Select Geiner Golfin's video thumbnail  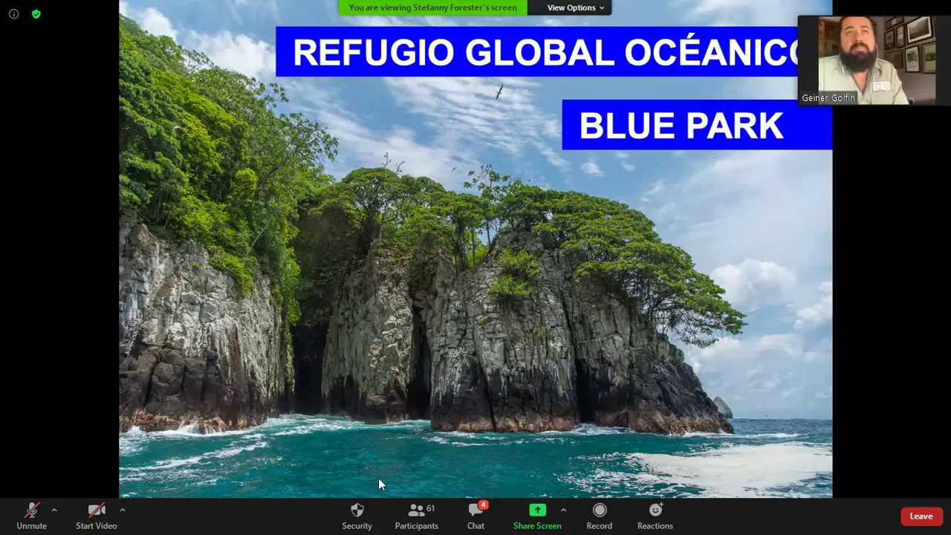click(874, 61)
